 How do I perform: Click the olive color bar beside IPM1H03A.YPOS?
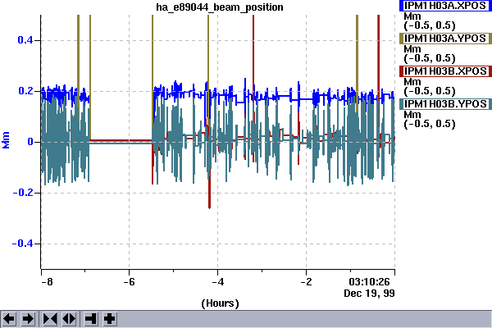[401, 39]
